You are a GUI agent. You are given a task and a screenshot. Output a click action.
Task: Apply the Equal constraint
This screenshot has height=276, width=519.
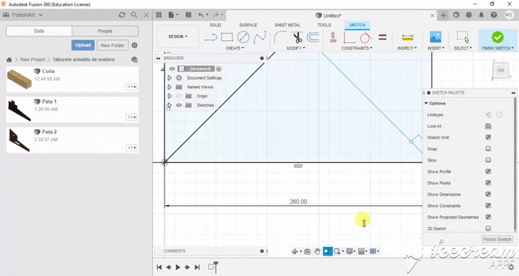(382, 37)
